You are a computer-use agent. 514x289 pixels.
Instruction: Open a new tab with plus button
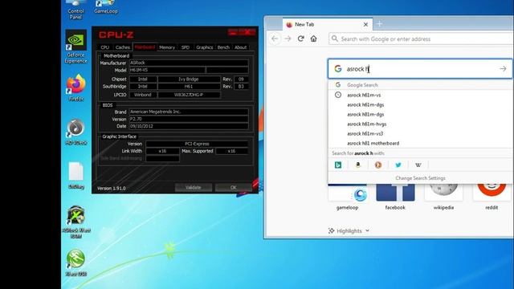click(x=379, y=24)
